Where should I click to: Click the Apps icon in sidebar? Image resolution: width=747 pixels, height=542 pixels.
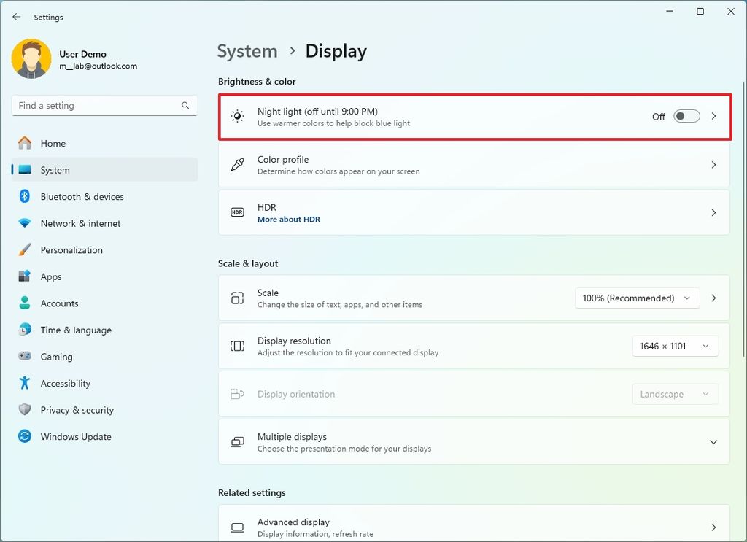(25, 276)
